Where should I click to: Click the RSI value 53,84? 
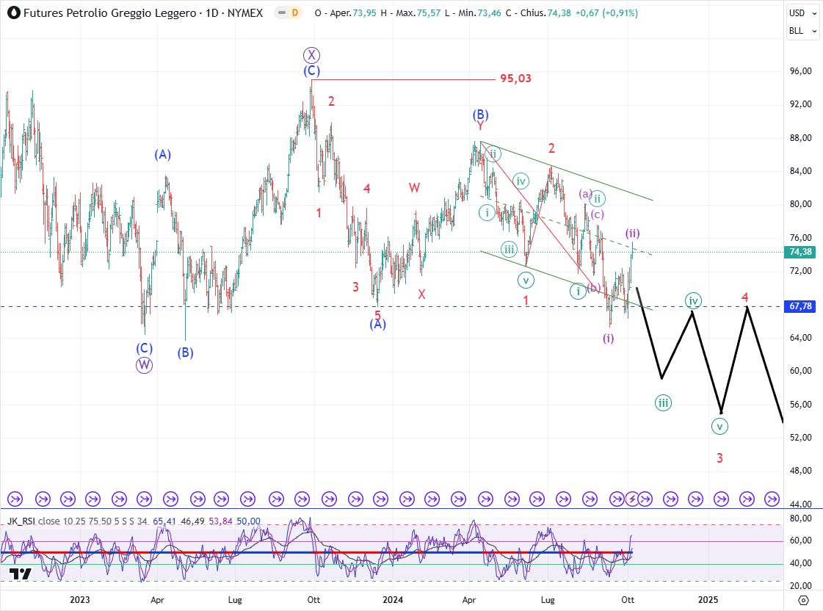point(220,521)
